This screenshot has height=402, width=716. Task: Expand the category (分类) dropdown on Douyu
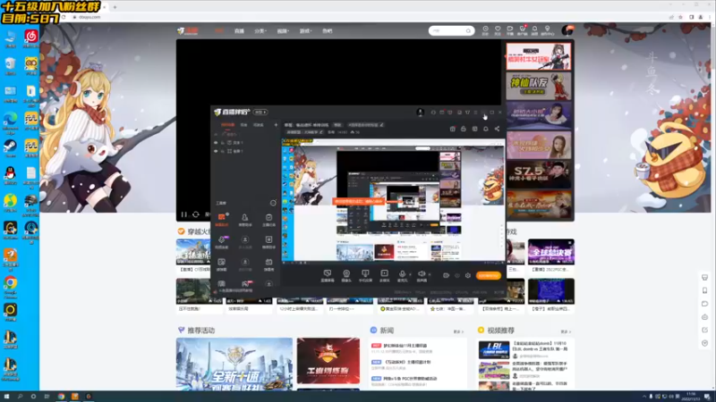[x=260, y=31]
